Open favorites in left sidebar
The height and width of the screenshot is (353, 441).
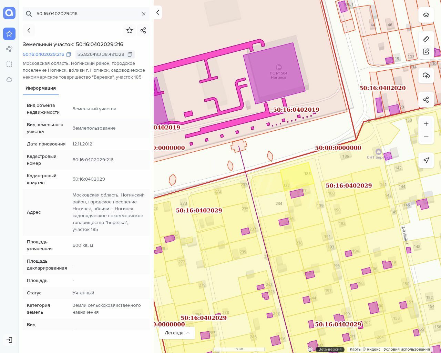click(x=9, y=34)
